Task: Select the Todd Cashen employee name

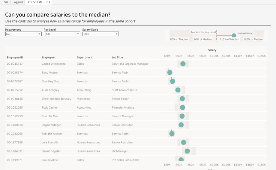Action: 50,107
